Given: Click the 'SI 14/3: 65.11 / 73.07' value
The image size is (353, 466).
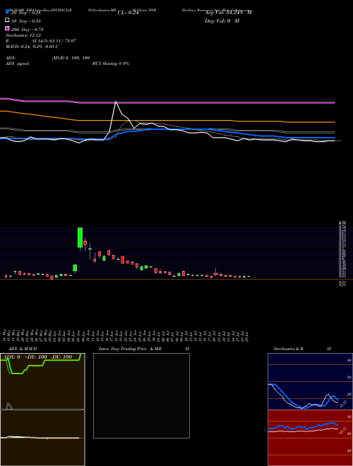Looking at the screenshot, I should pos(54,41).
